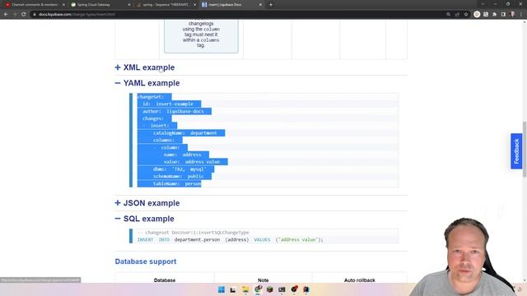Close the spring Sequence tab
This screenshot has width=527, height=296.
click(x=194, y=5)
